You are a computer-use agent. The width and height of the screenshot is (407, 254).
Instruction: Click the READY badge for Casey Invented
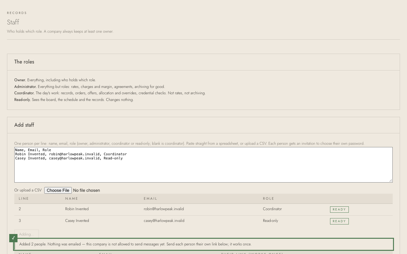coord(339,221)
